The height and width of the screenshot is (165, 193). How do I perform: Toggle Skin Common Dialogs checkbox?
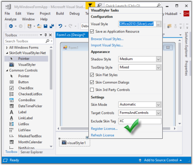(92, 82)
